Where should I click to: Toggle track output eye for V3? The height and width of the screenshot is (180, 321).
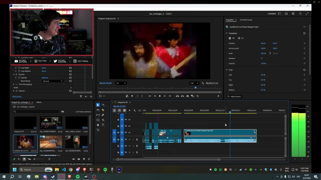pyautogui.click(x=129, y=119)
